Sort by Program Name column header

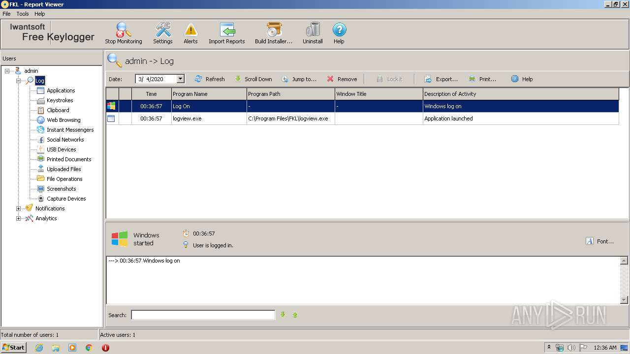click(209, 94)
